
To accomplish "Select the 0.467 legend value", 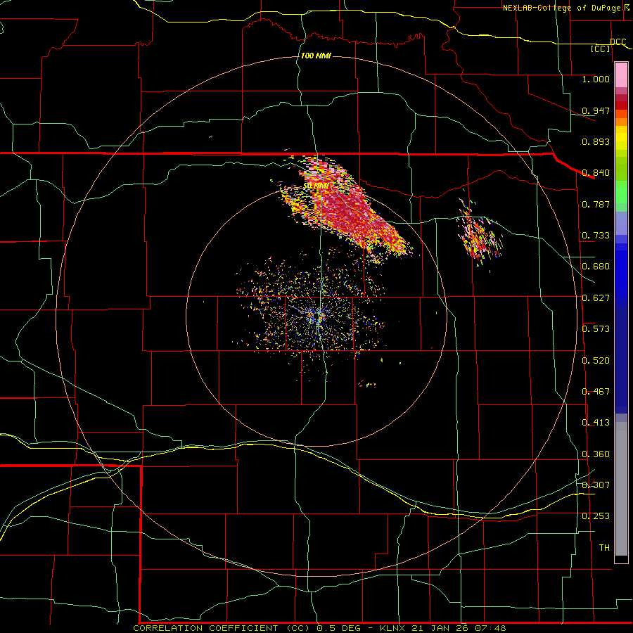I will point(596,392).
